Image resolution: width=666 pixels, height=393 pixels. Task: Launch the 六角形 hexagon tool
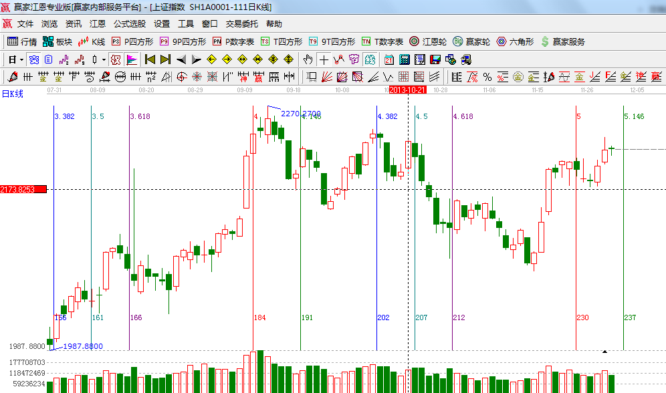[x=515, y=41]
